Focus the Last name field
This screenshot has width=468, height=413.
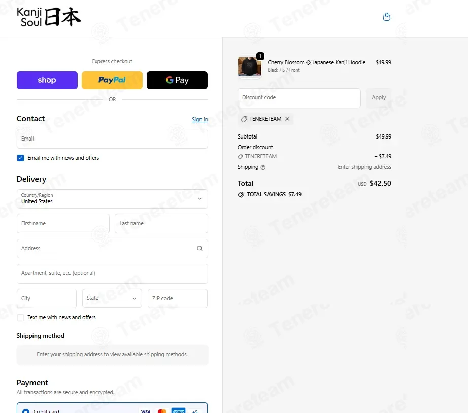161,224
